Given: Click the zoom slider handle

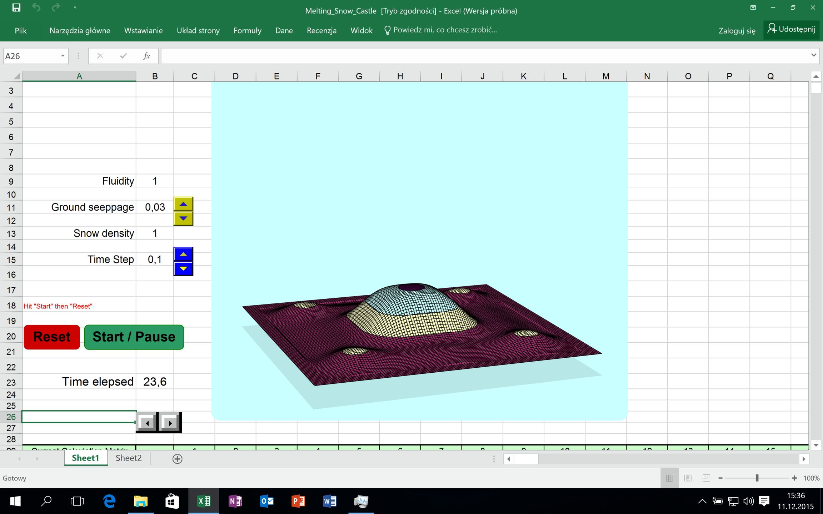Looking at the screenshot, I should tap(757, 478).
